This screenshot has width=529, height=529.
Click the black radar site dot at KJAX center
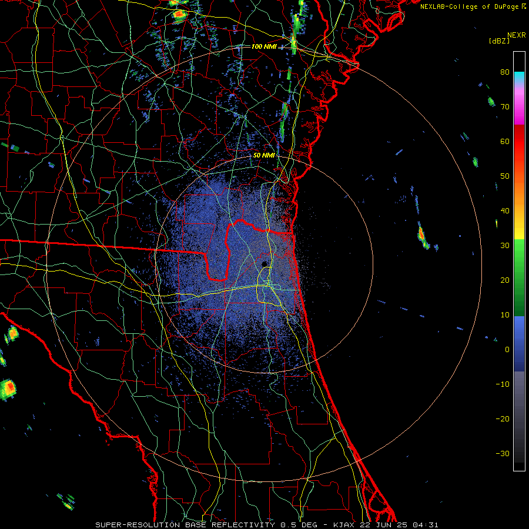click(x=264, y=264)
